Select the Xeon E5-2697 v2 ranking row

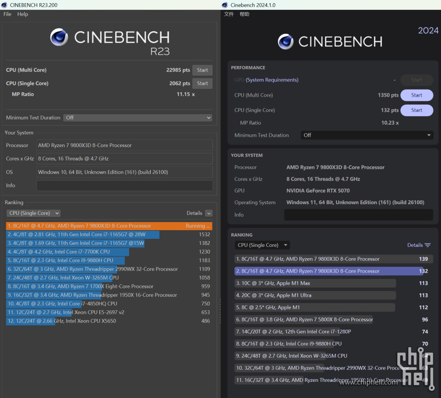point(109,312)
